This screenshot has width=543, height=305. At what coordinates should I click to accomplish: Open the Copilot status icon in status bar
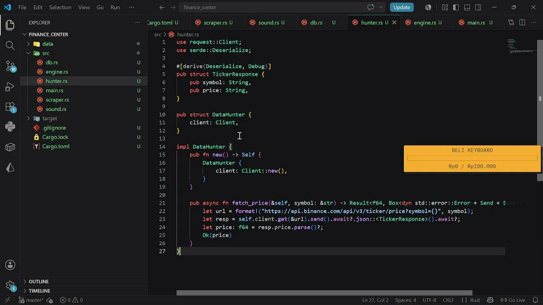pyautogui.click(x=490, y=300)
